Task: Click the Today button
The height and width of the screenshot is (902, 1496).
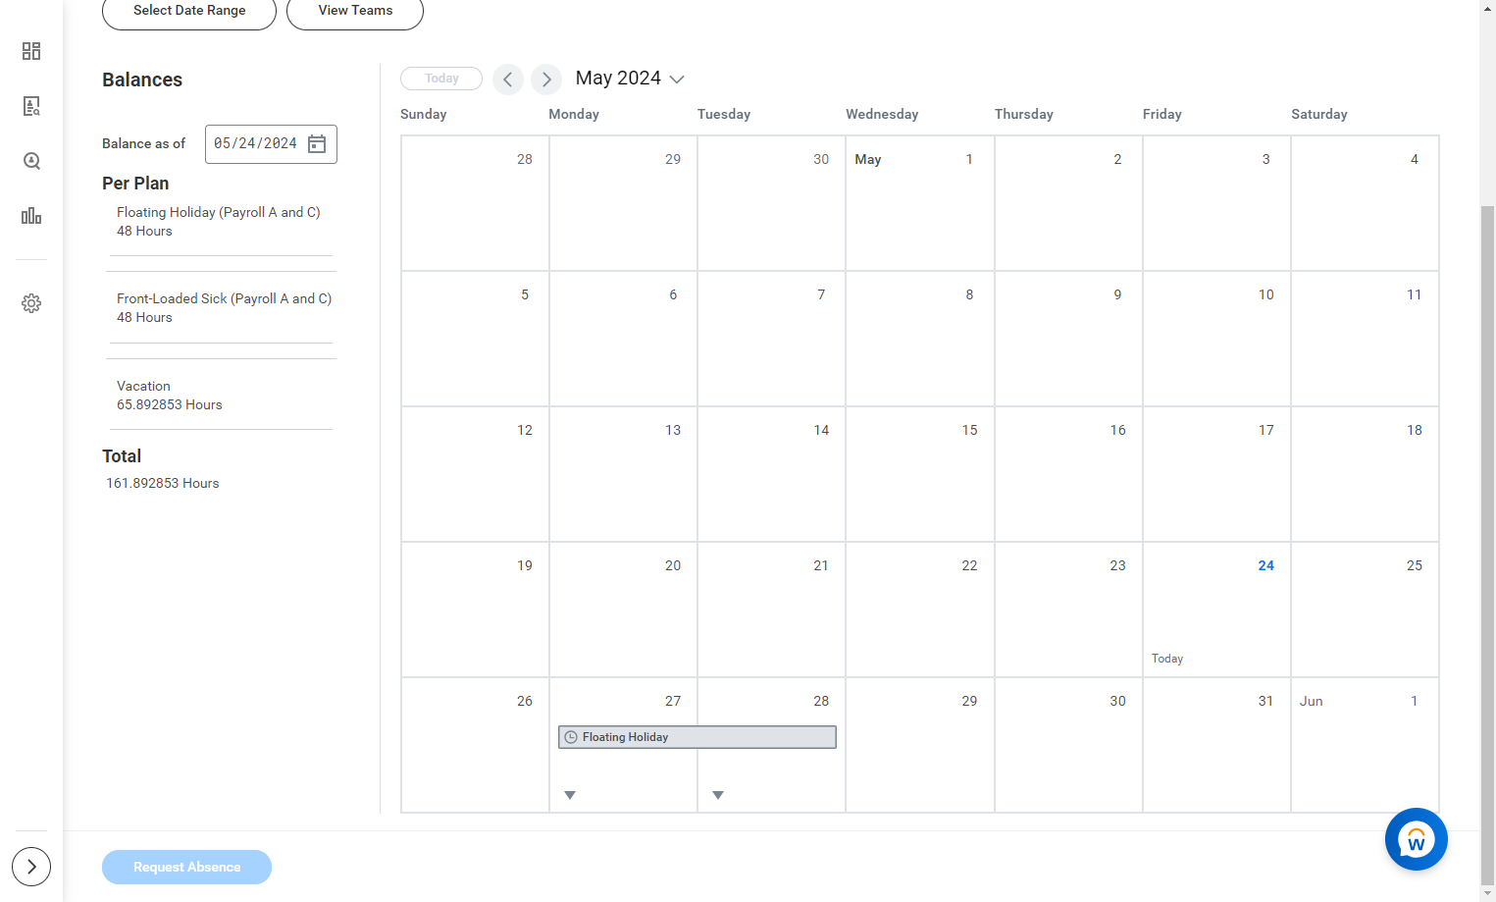Action: click(441, 79)
